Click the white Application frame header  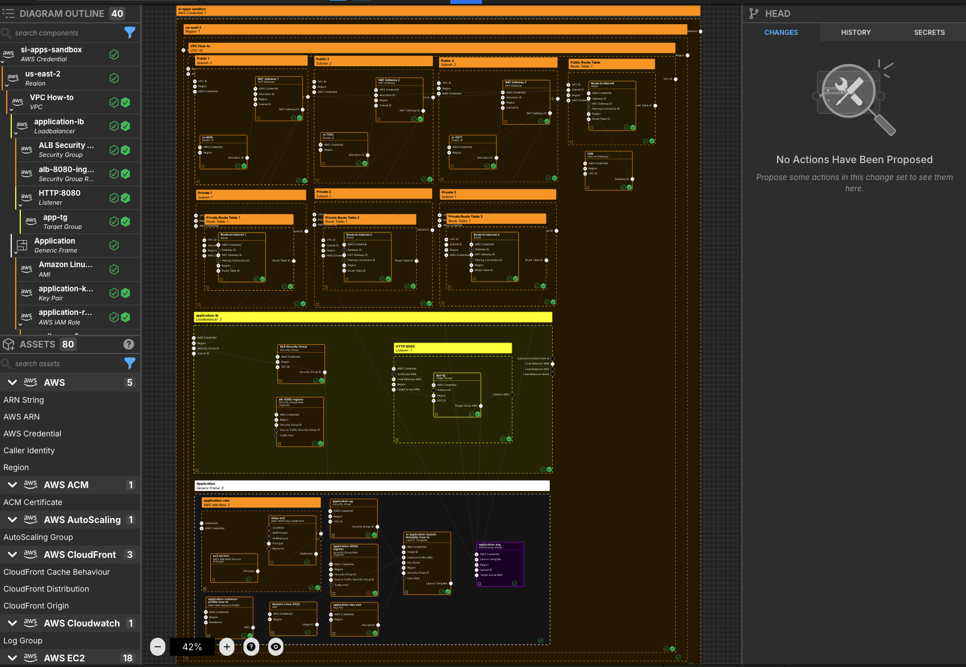[x=372, y=485]
